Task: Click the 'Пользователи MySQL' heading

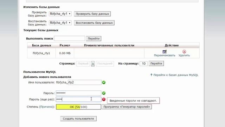Action: pos(40,72)
